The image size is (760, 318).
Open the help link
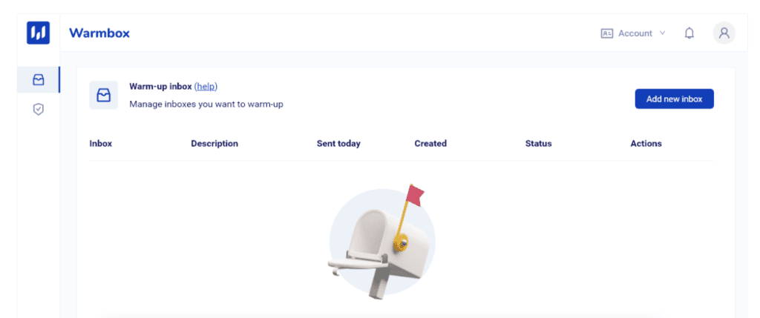(x=206, y=87)
